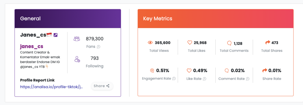Click help icon next to Fans

(98, 47)
